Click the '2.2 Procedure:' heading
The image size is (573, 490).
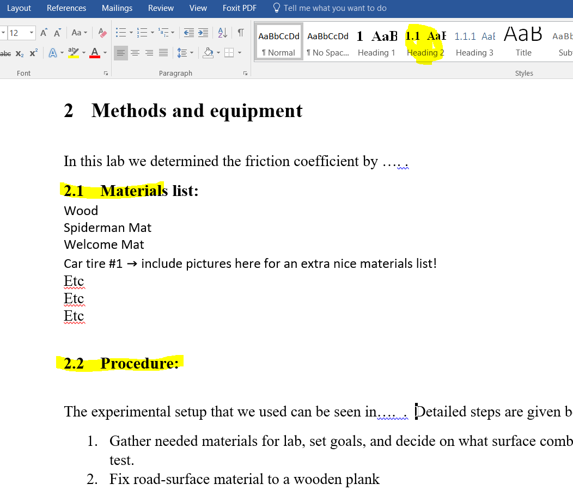(x=121, y=363)
